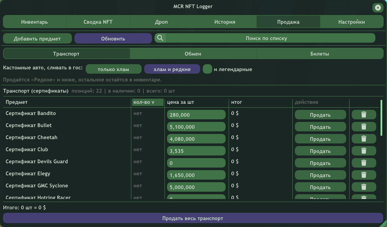The width and height of the screenshot is (387, 227).
Task: Click trash icon for Сертификат Bullet
Action: pos(364,127)
